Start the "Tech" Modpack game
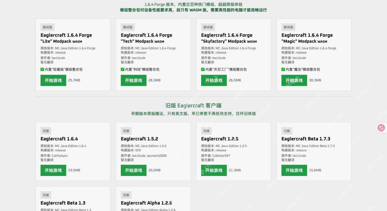This screenshot has width=387, height=211. click(x=133, y=80)
